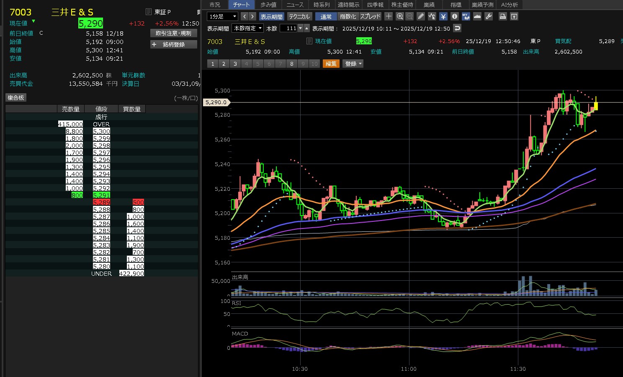Open the 登録 dropdown button
This screenshot has width=623, height=377.
(x=353, y=64)
